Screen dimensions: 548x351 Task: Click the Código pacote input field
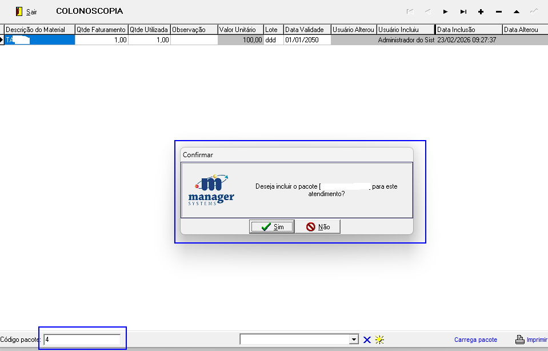[x=82, y=340]
